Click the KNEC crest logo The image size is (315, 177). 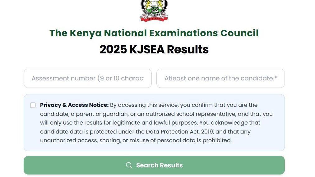coord(154,11)
